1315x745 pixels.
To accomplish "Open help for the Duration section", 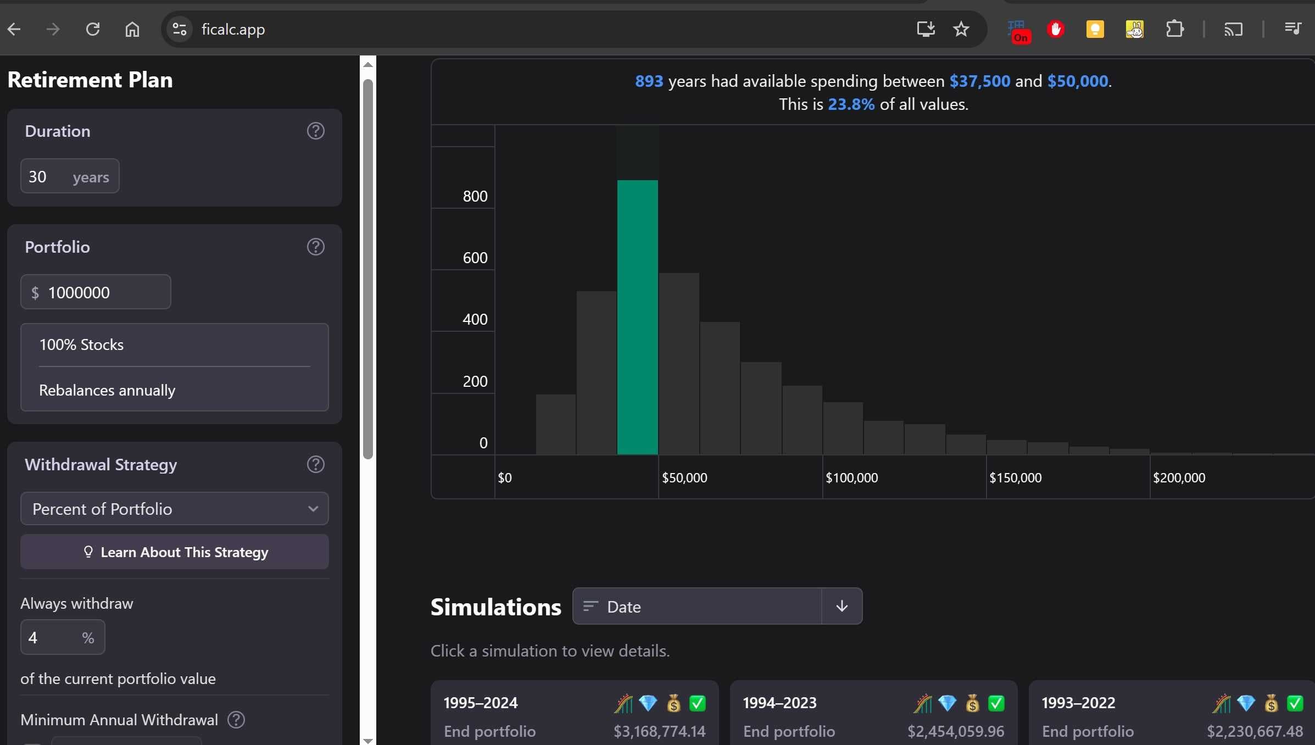I will [316, 131].
